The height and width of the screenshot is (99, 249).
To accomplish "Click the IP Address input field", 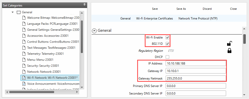I will (x=196, y=63).
